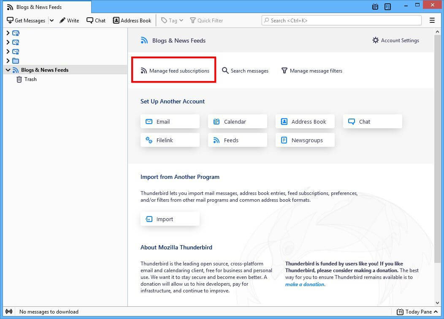The image size is (444, 319).
Task: Click the Import from Another Program heading
Action: coord(180,177)
